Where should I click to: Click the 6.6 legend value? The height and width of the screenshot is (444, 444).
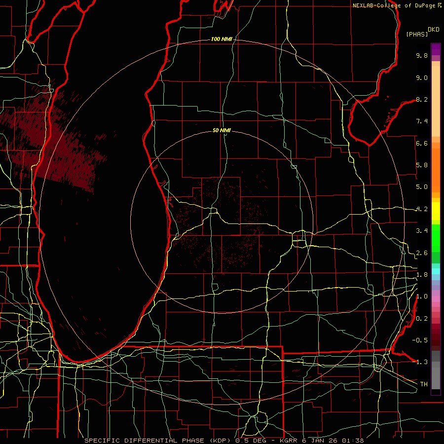click(422, 143)
